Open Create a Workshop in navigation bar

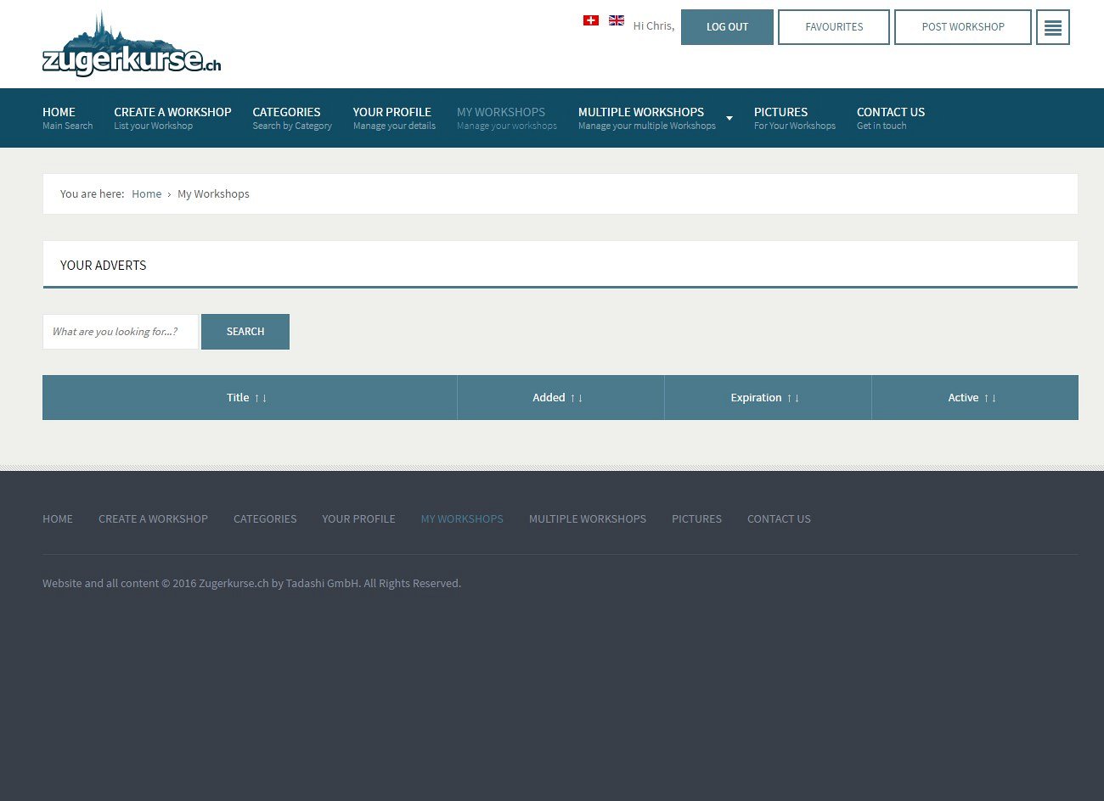172,117
